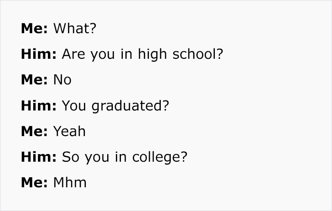Click the text 'So you in college?'
Image resolution: width=332 pixels, height=211 pixels.
coord(125,158)
